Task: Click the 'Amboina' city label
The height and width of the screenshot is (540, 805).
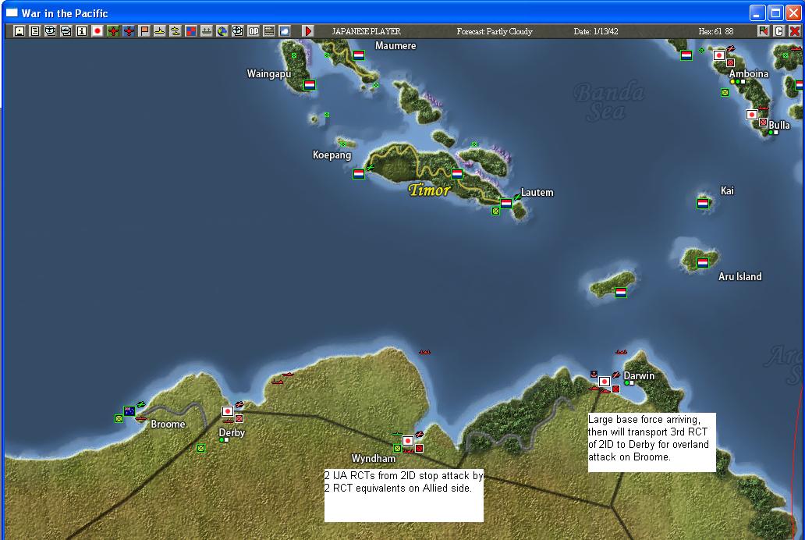Action: point(749,73)
